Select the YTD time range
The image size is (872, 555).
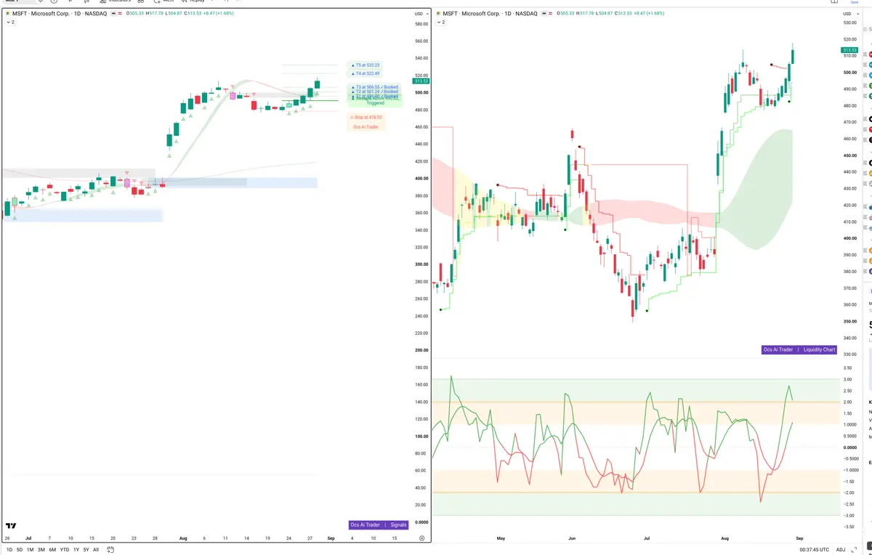point(65,550)
